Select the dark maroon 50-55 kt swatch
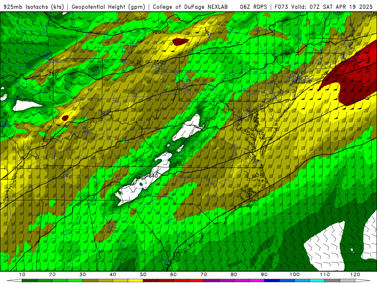Screen dimensions: 377x283 pos(150,281)
